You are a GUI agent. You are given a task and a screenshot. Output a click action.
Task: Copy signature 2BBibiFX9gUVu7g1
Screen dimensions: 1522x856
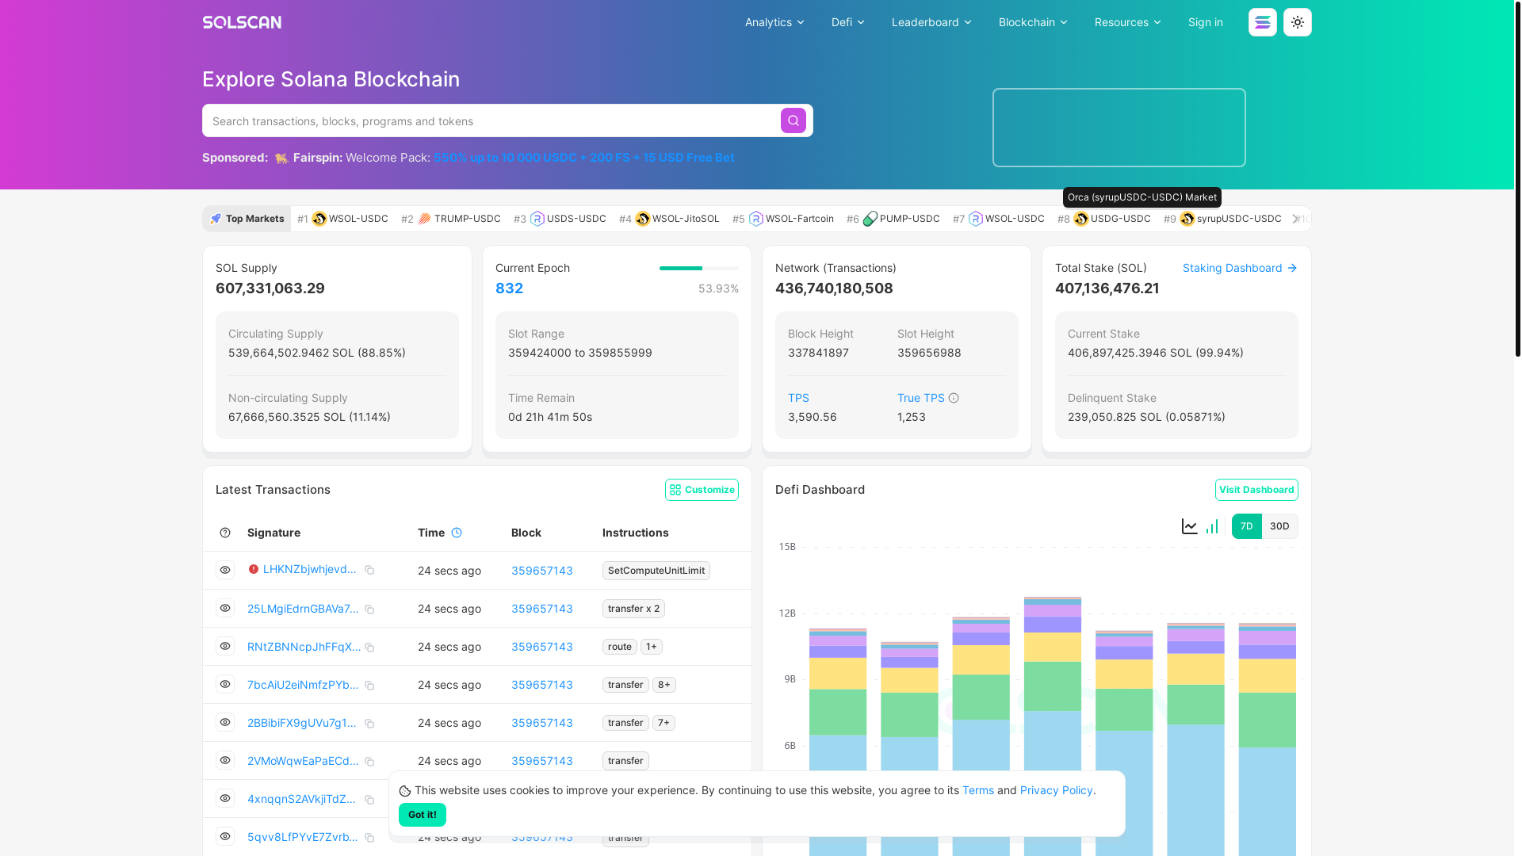[x=369, y=724]
